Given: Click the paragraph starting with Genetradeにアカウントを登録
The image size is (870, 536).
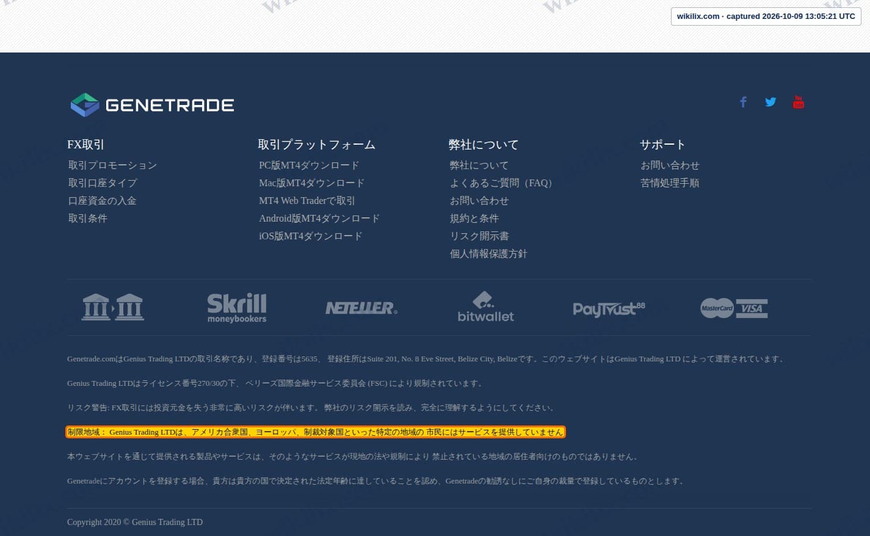Looking at the screenshot, I should pyautogui.click(x=376, y=481).
